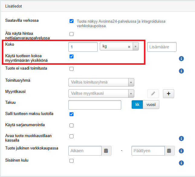The height and width of the screenshot is (177, 195).
Task: Click the Lisämäärä input field
Action: pos(162,47)
